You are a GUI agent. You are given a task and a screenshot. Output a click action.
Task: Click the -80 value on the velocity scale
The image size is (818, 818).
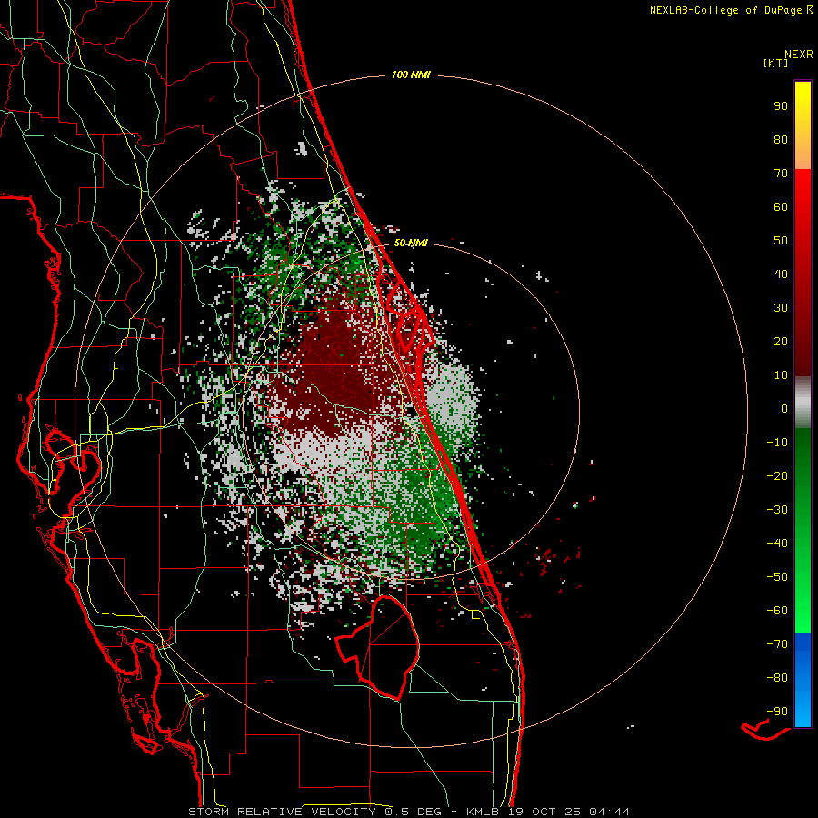click(x=777, y=678)
